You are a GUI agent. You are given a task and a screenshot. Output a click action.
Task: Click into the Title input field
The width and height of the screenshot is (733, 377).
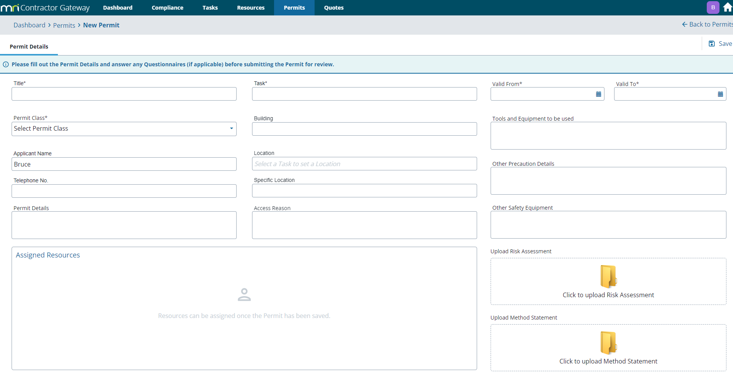tap(124, 94)
